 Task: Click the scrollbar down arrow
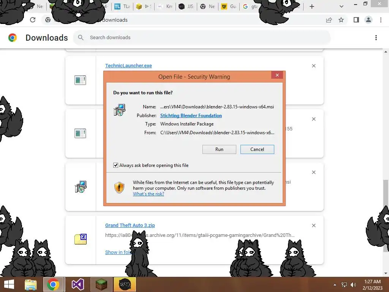(386, 274)
